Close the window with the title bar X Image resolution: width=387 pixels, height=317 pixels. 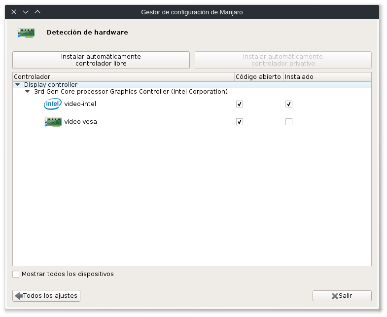pyautogui.click(x=14, y=12)
